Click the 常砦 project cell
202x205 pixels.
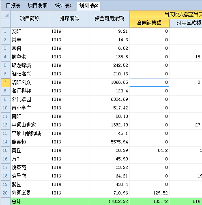pos(30,49)
